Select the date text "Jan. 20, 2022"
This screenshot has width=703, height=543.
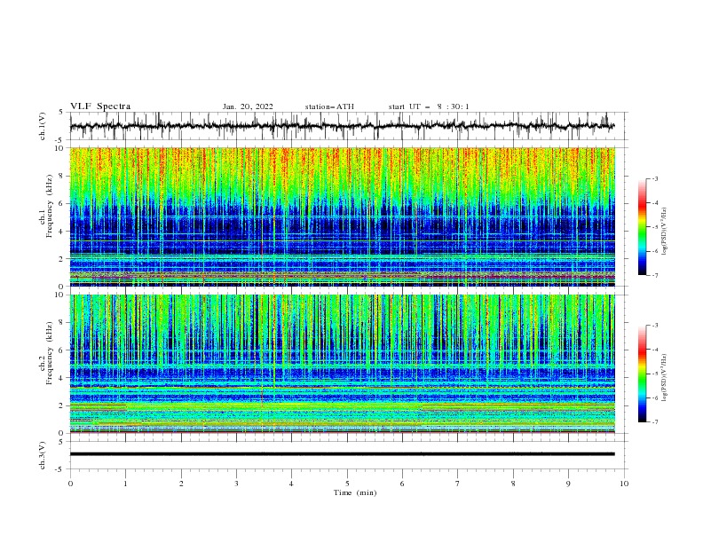pyautogui.click(x=248, y=106)
